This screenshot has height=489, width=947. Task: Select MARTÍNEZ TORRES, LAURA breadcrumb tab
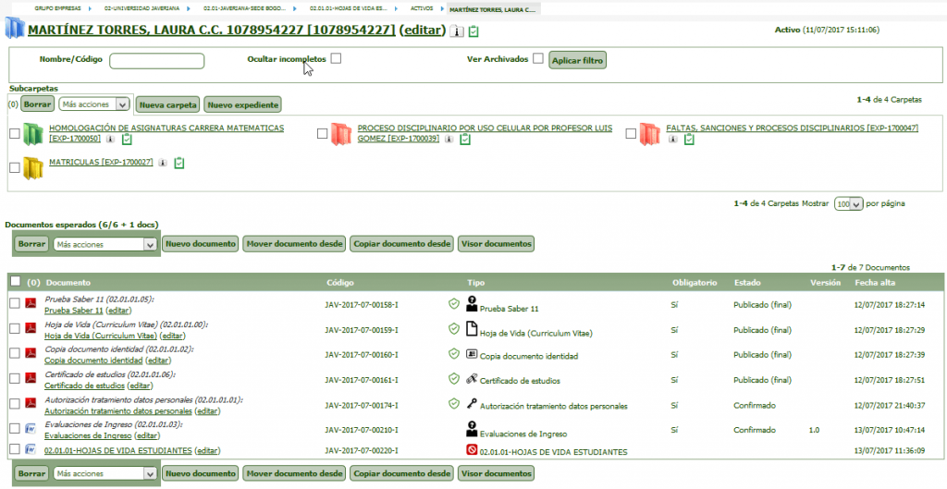(x=493, y=9)
